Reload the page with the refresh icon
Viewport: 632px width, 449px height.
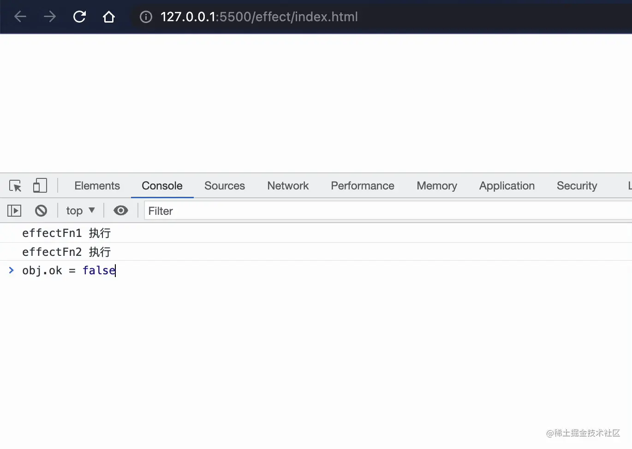[x=79, y=17]
